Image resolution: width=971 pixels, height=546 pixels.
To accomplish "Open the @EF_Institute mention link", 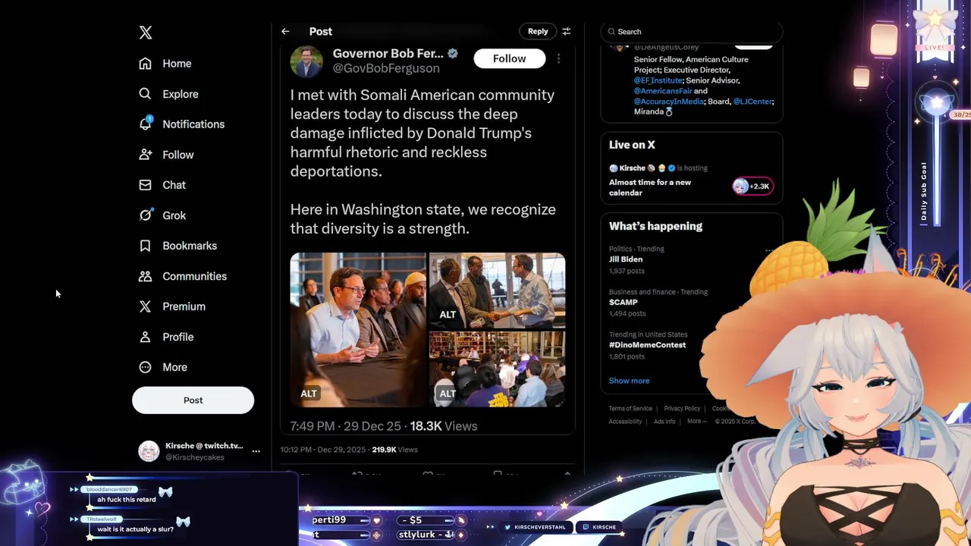I will point(658,80).
